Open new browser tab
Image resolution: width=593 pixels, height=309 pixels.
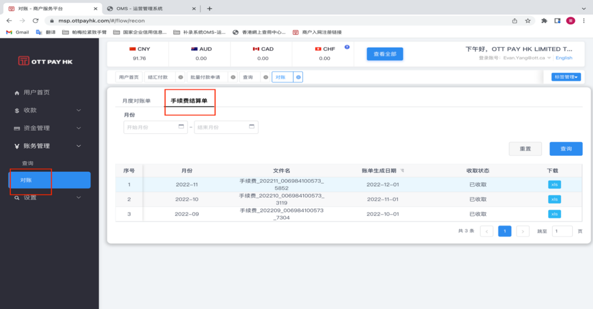tap(209, 8)
